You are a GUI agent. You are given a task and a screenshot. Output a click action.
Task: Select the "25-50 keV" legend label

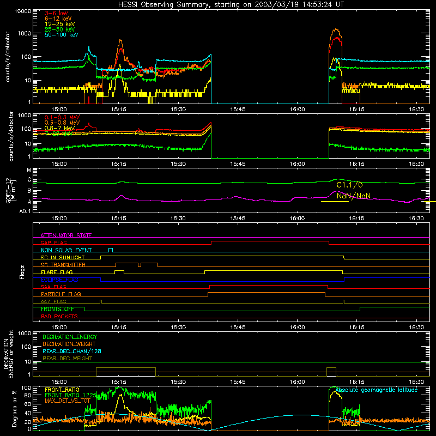60,29
